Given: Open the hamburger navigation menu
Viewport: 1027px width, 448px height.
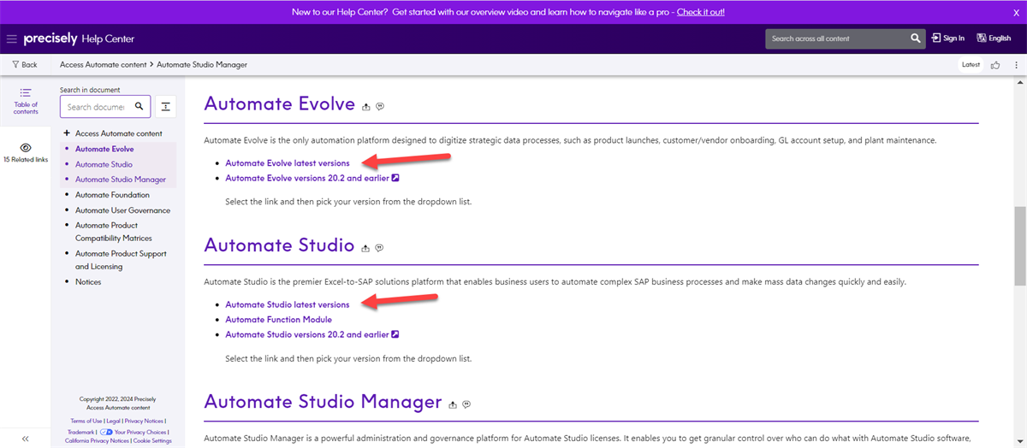Looking at the screenshot, I should (x=11, y=38).
